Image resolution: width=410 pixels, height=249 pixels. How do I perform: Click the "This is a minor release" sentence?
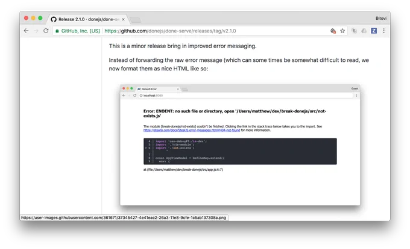pos(183,46)
